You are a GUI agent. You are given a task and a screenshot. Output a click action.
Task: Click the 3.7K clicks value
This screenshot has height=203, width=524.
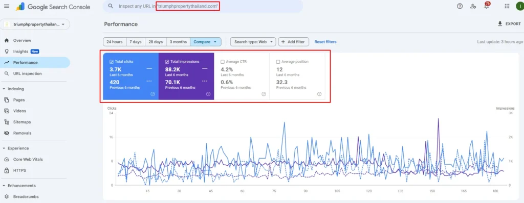pos(115,69)
